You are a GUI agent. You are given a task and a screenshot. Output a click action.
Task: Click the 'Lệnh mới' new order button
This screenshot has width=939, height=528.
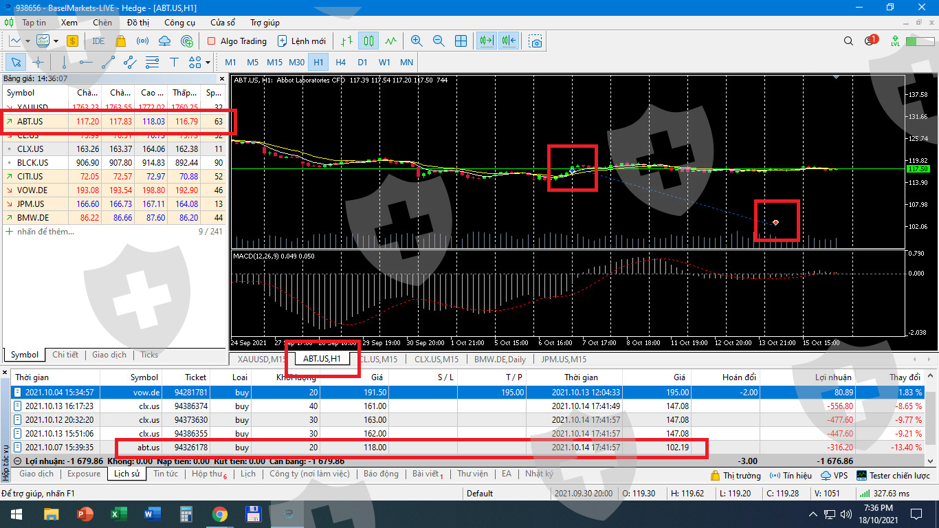tap(301, 41)
